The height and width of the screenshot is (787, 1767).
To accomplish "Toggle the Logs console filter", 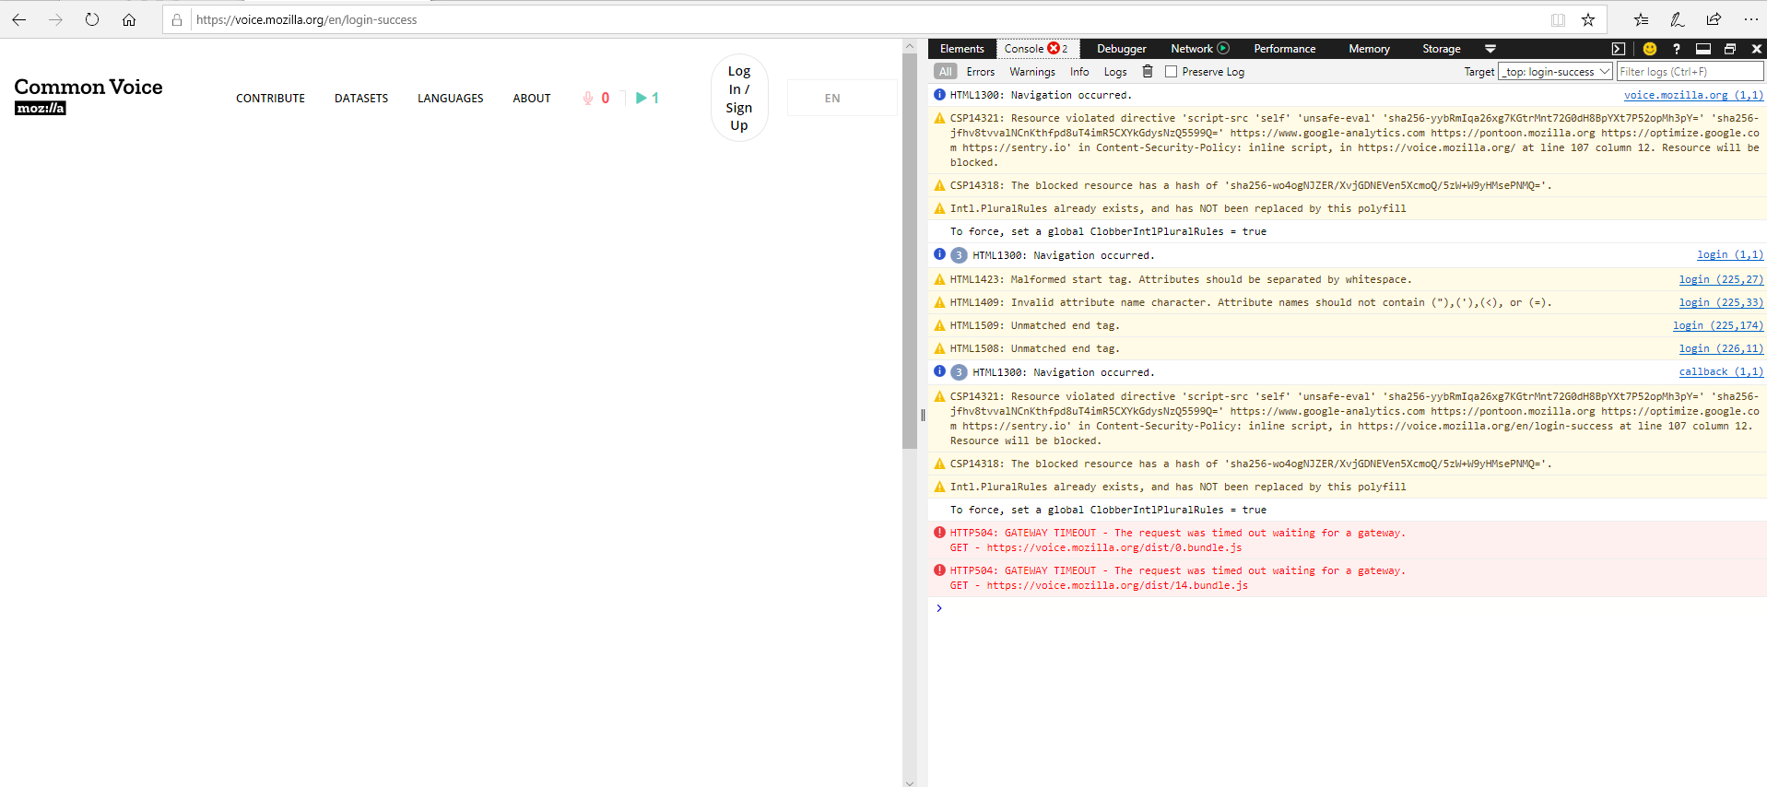I will [x=1115, y=71].
